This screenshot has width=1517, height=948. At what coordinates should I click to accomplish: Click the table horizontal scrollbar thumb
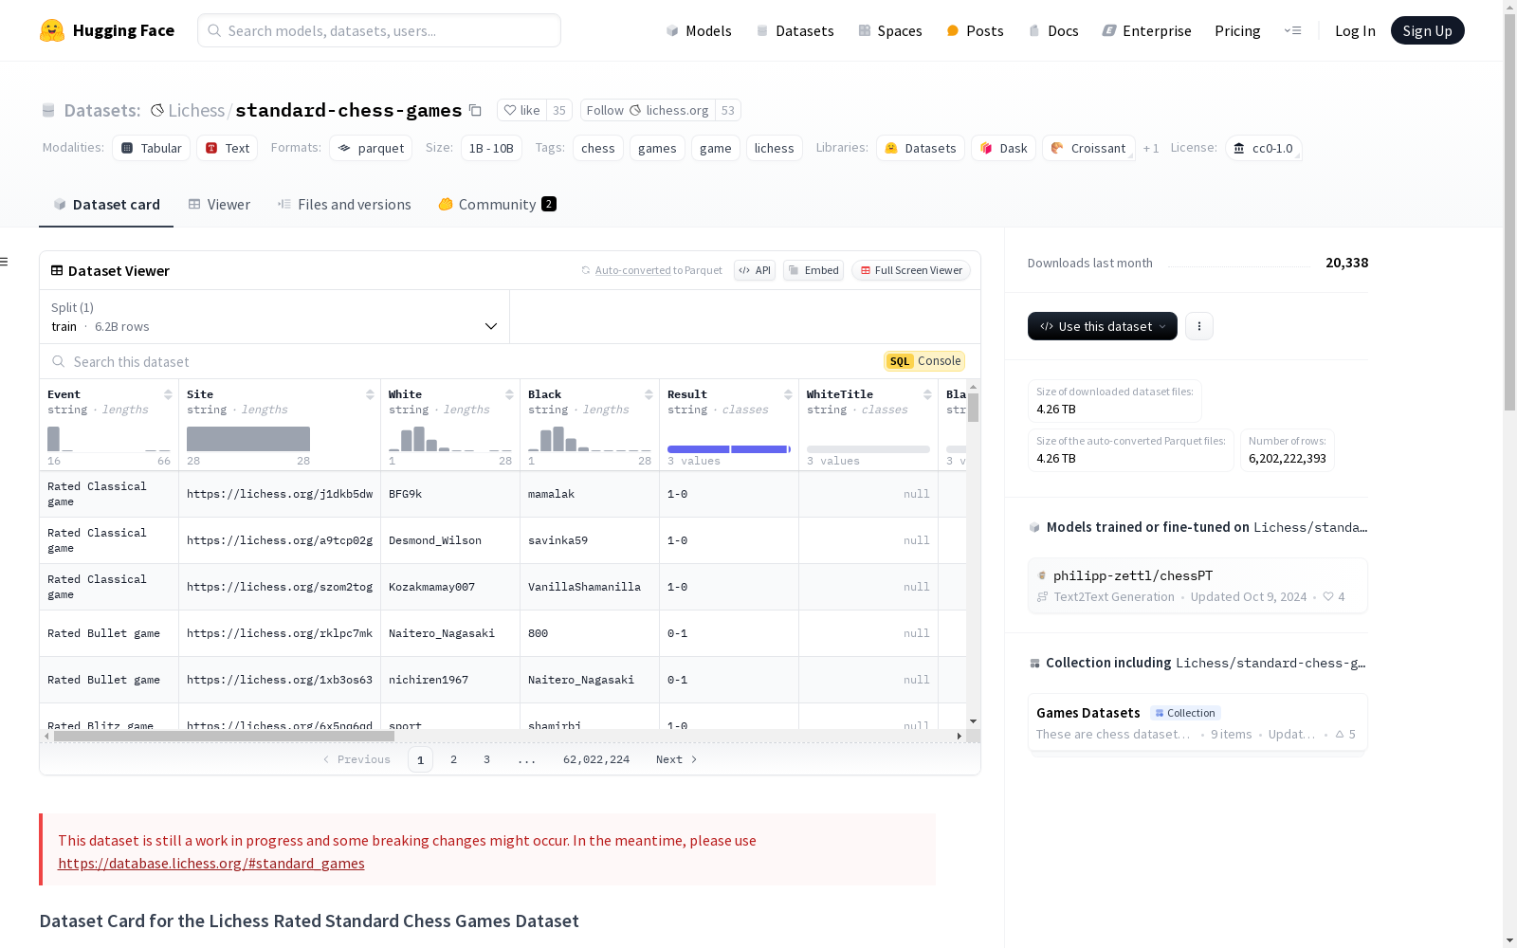click(224, 736)
